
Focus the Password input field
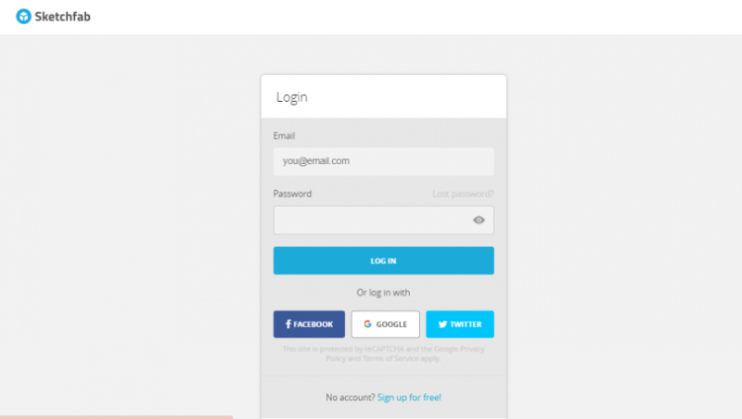tap(383, 220)
